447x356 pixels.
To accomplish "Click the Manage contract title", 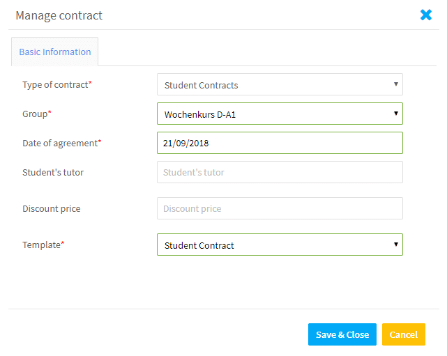I will (59, 15).
